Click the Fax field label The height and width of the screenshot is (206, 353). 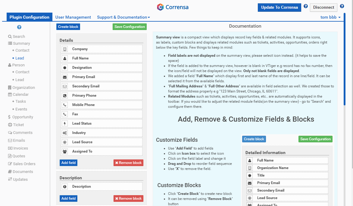tap(75, 114)
